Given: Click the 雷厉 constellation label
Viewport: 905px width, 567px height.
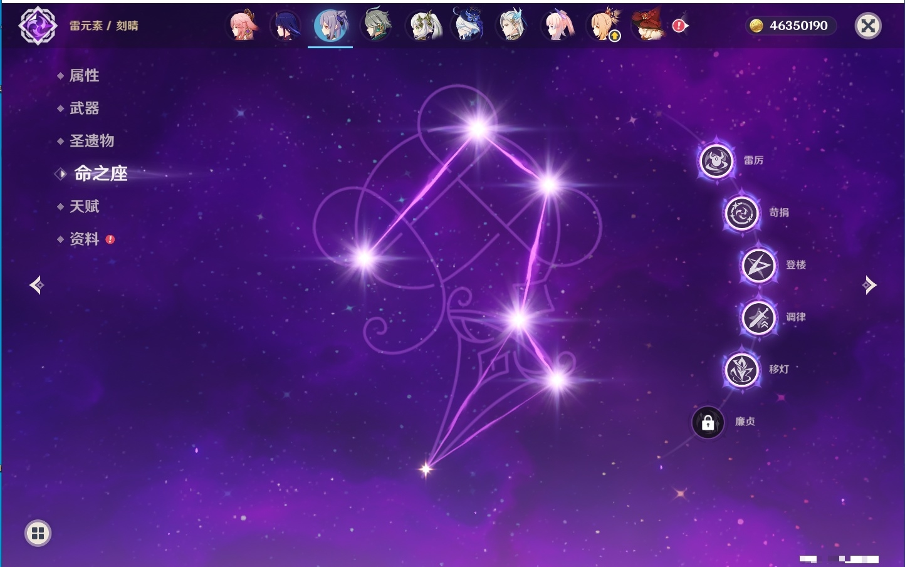Looking at the screenshot, I should point(753,160).
